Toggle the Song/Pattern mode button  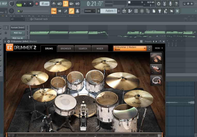click(x=19, y=4)
